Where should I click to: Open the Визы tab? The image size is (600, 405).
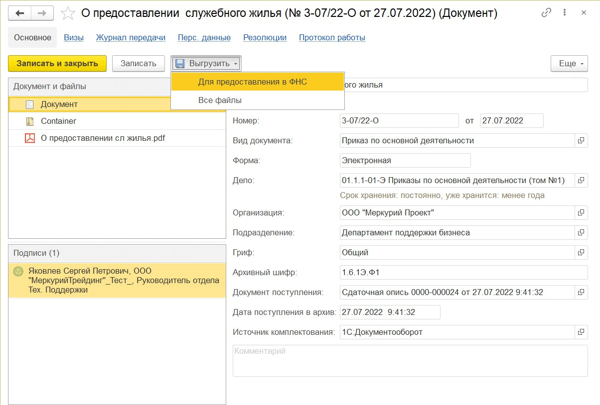pos(74,37)
